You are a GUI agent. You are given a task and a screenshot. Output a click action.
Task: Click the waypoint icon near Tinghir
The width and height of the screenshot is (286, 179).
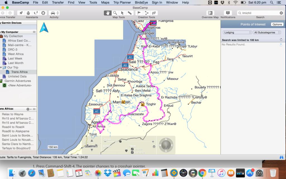(143, 105)
